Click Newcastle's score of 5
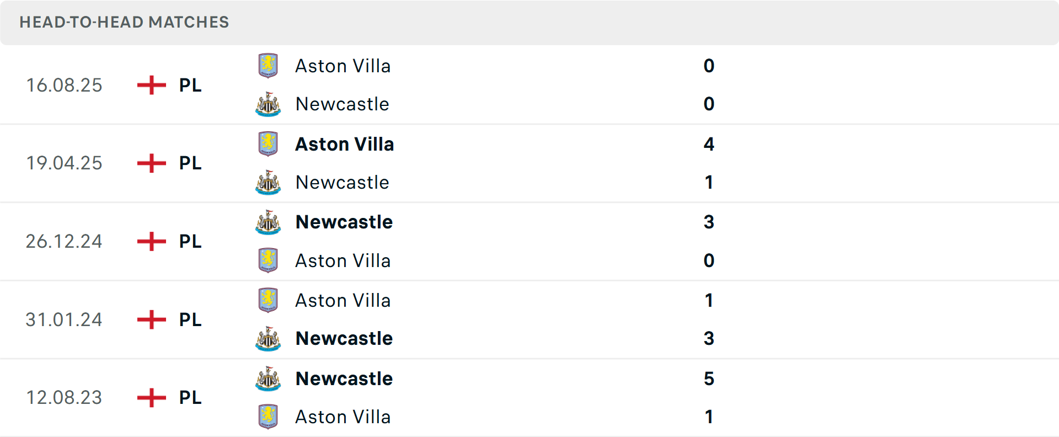The width and height of the screenshot is (1059, 437). click(709, 379)
